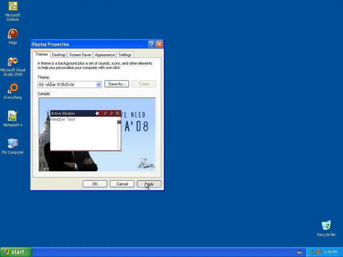Click the Save As... button
Image resolution: width=343 pixels, height=257 pixels.
pyautogui.click(x=117, y=84)
